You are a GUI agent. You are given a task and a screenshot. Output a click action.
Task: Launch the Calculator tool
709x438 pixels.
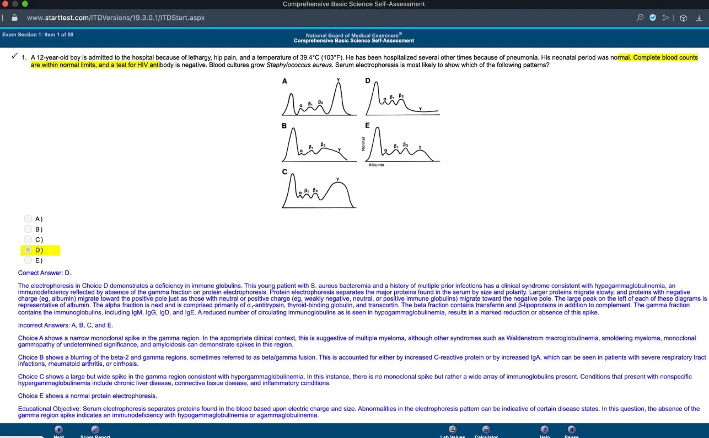click(x=486, y=429)
